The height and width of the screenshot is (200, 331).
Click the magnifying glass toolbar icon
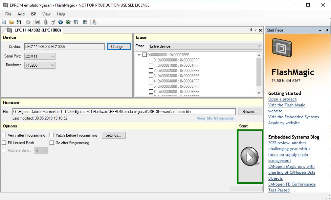click(53, 22)
